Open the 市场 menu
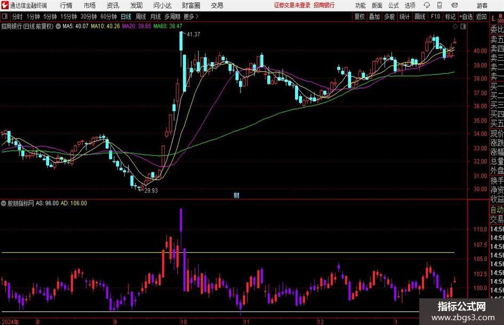Image resolution: width=504 pixels, height=325 pixels. pyautogui.click(x=90, y=5)
